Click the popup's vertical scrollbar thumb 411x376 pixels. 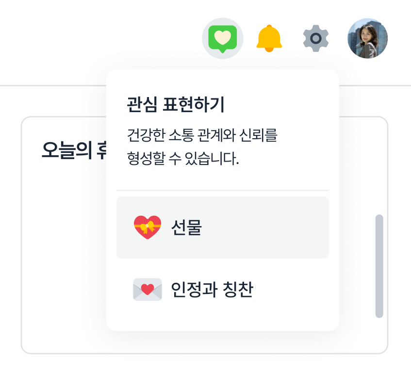click(x=379, y=266)
